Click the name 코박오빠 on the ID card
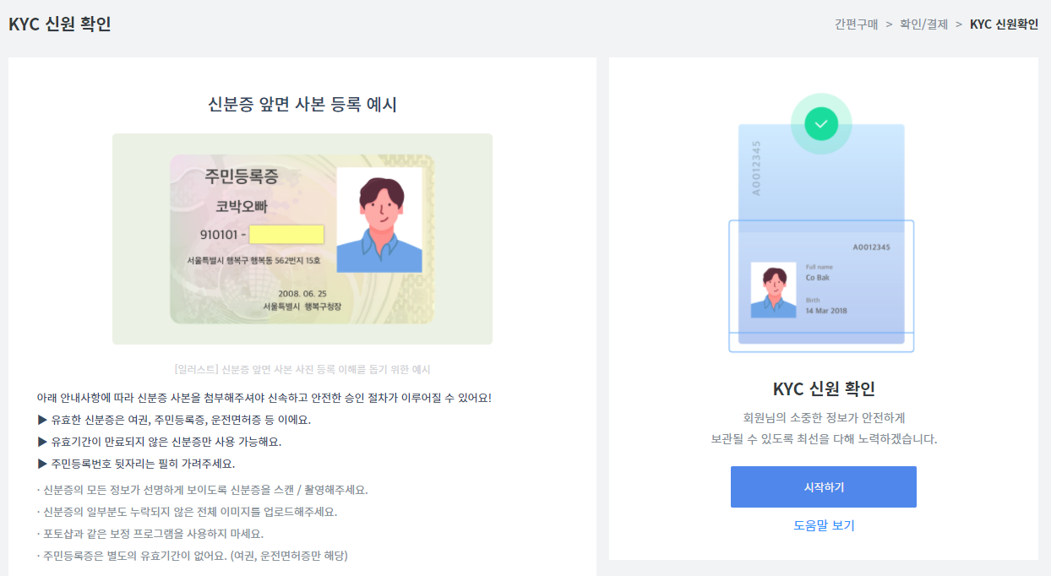1051x576 pixels. point(241,206)
